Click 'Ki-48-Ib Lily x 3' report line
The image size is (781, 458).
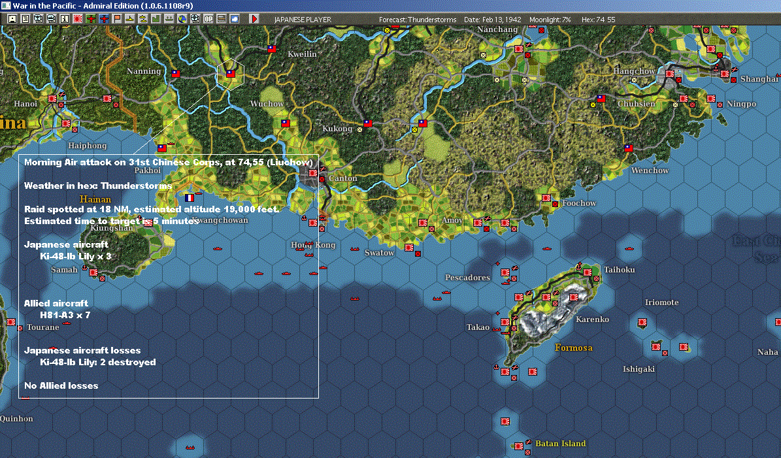76,256
